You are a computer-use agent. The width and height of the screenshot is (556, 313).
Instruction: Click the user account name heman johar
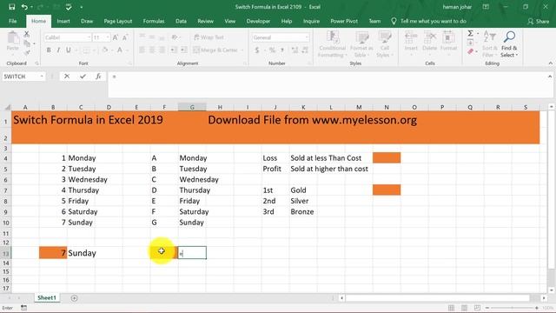457,7
